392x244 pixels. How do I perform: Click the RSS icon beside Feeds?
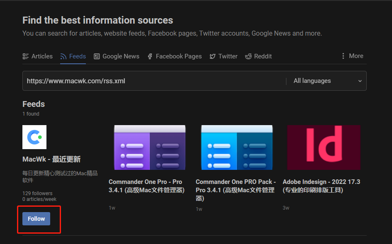pos(63,56)
